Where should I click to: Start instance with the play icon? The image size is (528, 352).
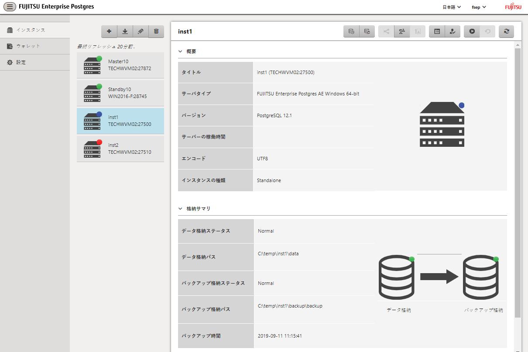pos(472,31)
